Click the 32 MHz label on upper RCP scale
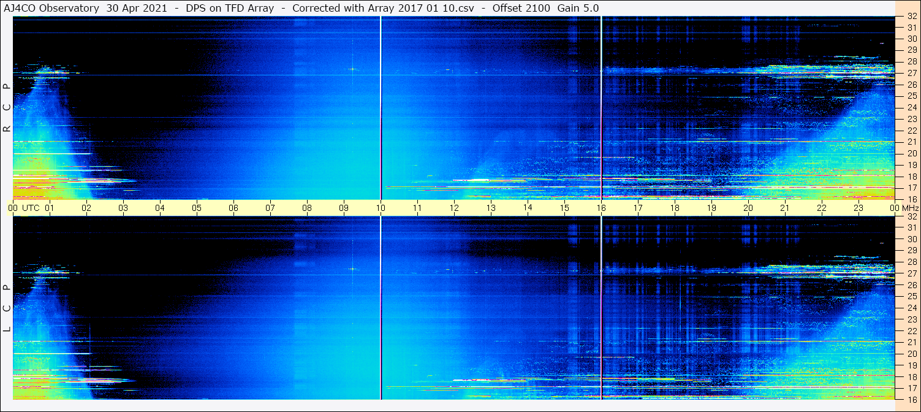 click(911, 17)
